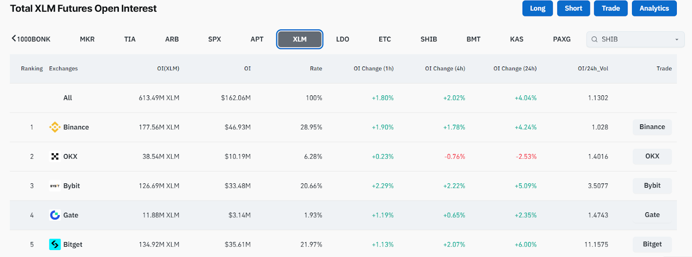Click the Bybit trade button
This screenshot has width=692, height=257.
(652, 185)
